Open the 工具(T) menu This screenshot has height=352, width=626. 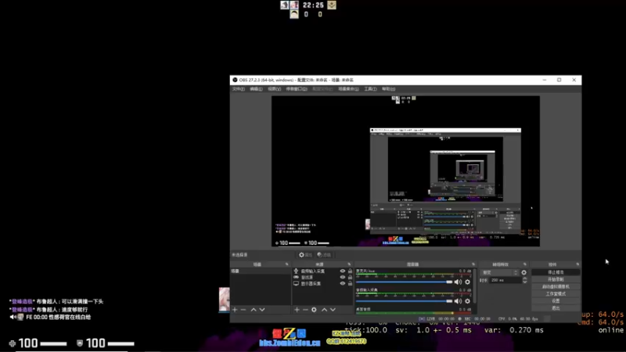[370, 89]
